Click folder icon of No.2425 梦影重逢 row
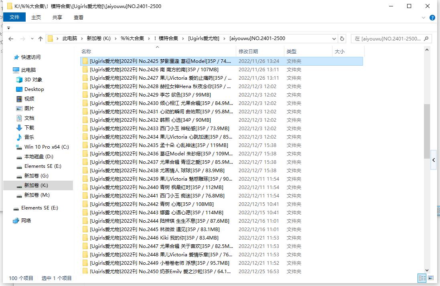 pyautogui.click(x=85, y=61)
